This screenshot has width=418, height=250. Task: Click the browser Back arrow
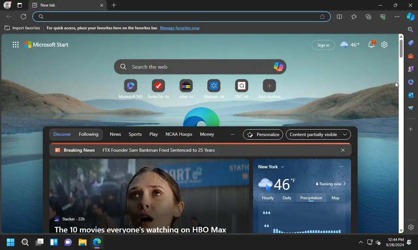pos(9,17)
